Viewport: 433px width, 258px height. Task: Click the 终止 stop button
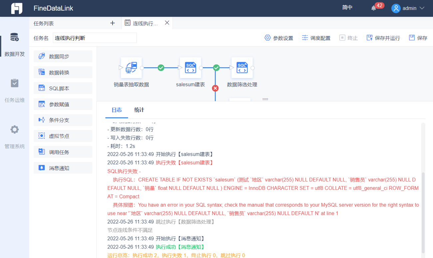(348, 38)
